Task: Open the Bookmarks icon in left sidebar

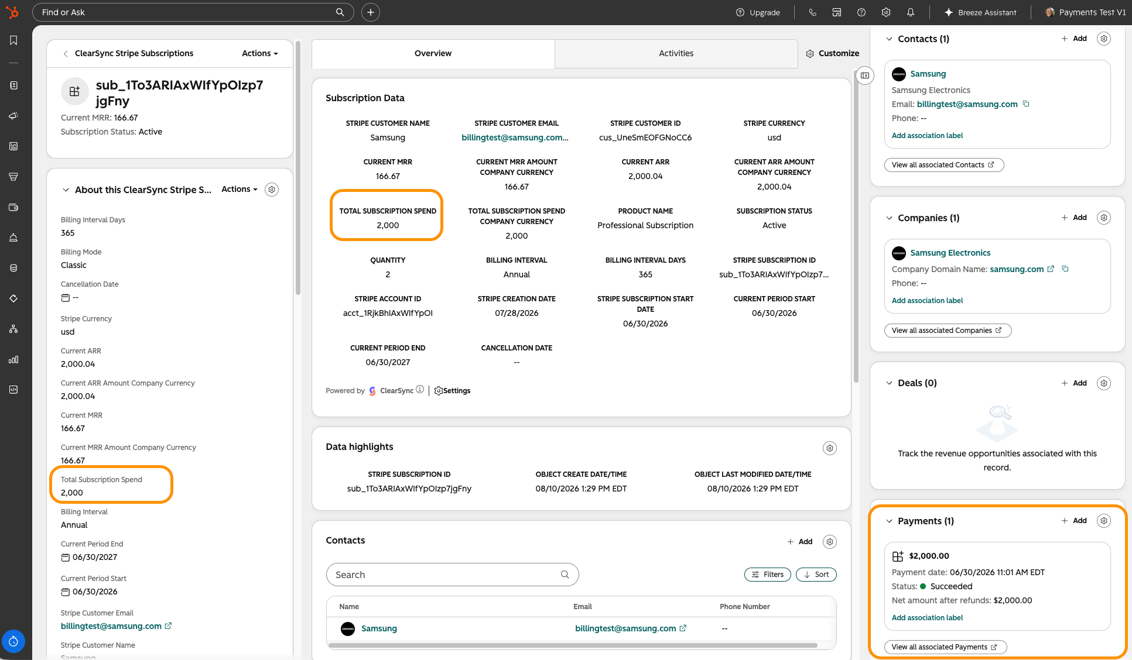Action: coord(13,40)
